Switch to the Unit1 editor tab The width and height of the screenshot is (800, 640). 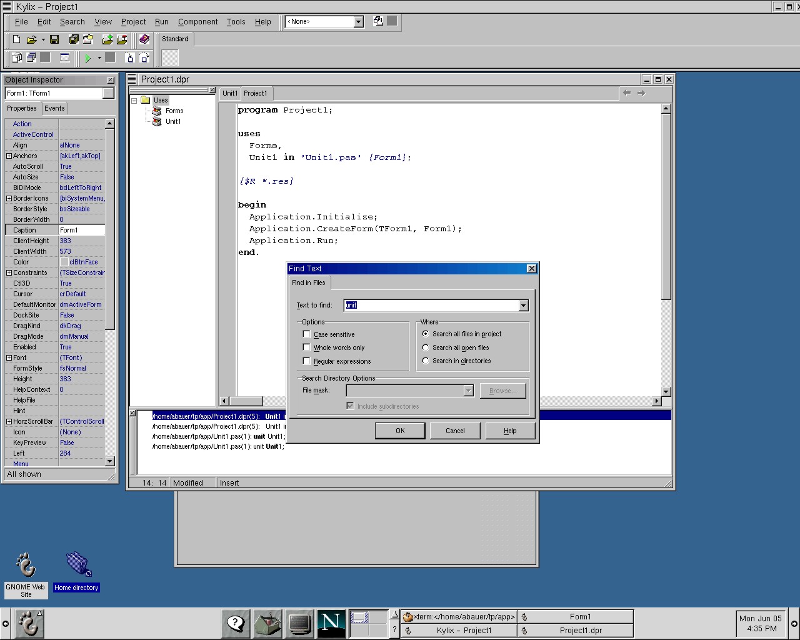[230, 94]
